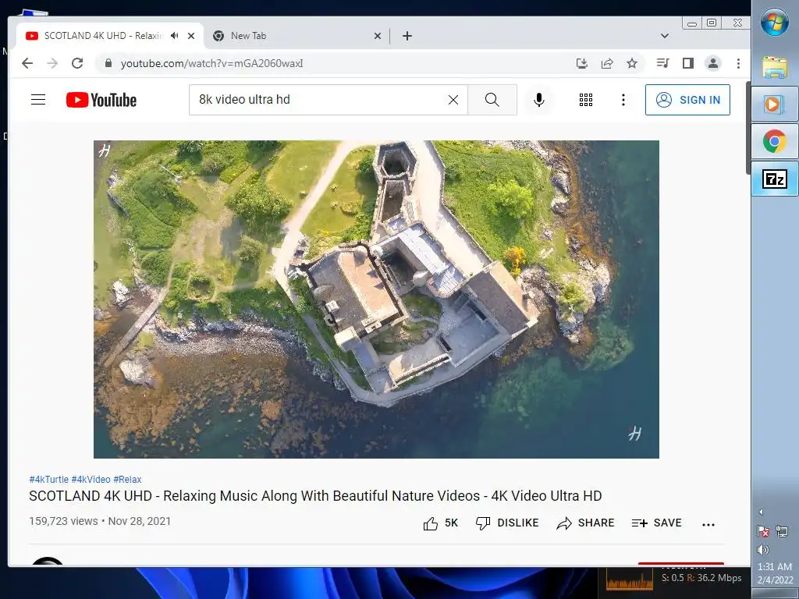Image resolution: width=799 pixels, height=599 pixels.
Task: Add a new browser tab
Action: (407, 36)
